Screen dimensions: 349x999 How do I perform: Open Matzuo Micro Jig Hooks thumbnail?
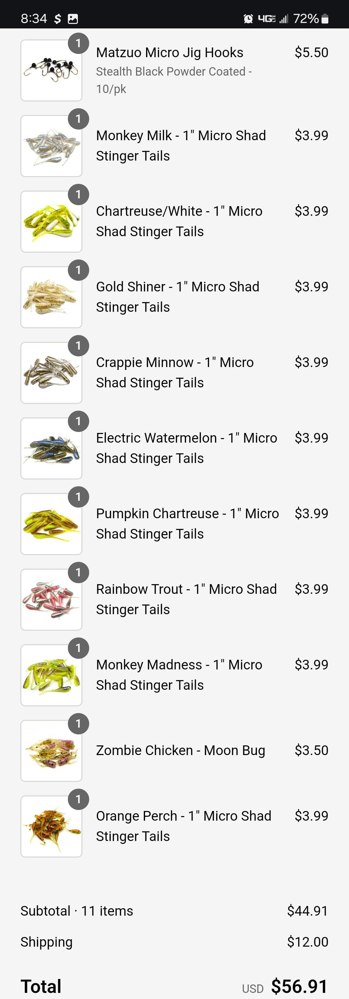point(51,70)
